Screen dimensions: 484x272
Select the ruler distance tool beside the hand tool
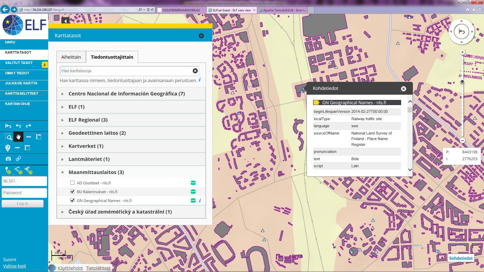tap(28, 137)
